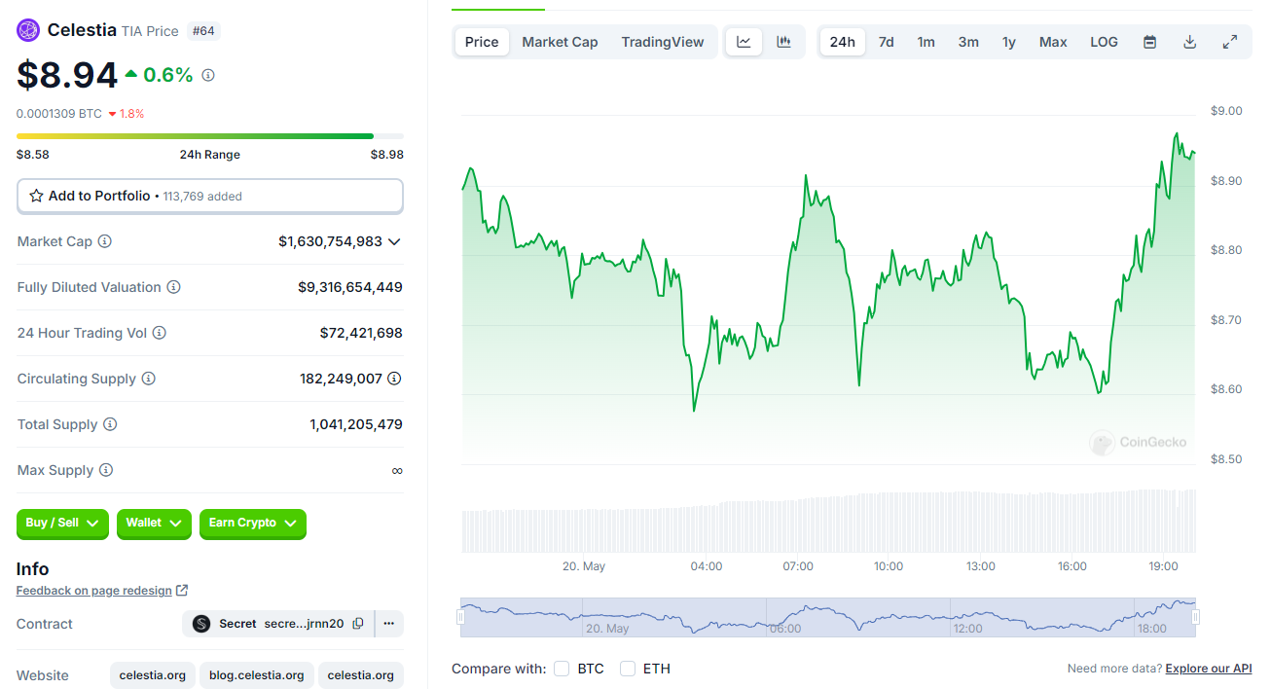Click the $72,421,698 trading volume value
Image resolution: width=1271 pixels, height=689 pixels.
[x=361, y=333]
